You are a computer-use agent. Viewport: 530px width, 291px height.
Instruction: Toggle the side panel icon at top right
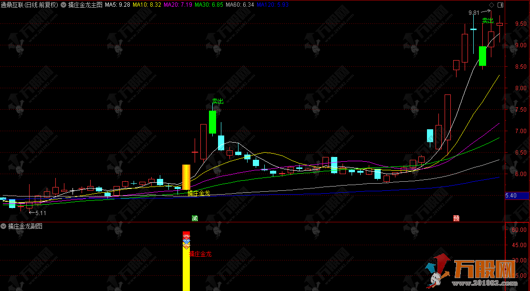tap(500, 5)
